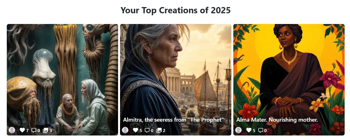350x140 pixels.
Task: Open the 3-image gallery icon on first card
Action: [x=45, y=130]
